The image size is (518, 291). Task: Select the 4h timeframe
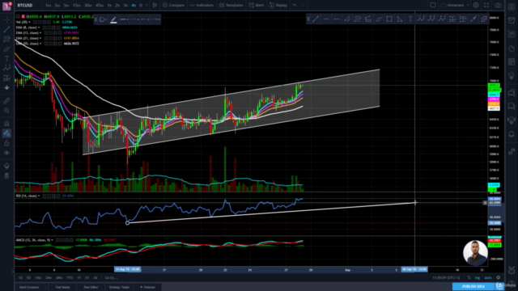[134, 6]
